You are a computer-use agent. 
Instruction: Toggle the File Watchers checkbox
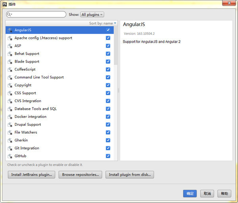tap(108, 132)
